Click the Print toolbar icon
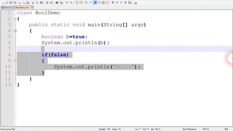 [x=28, y=3]
